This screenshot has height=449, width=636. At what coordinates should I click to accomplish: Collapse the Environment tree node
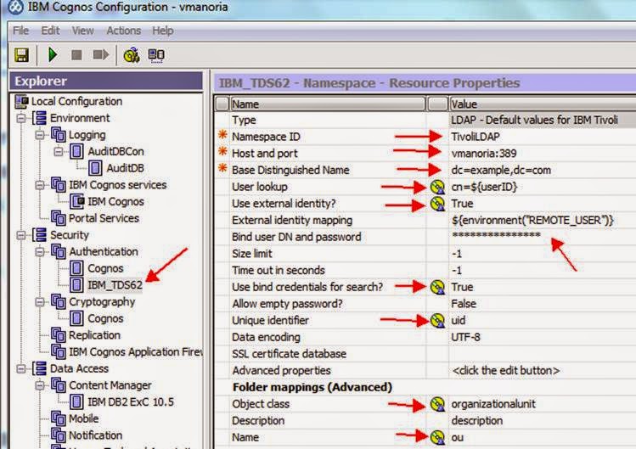(x=21, y=119)
